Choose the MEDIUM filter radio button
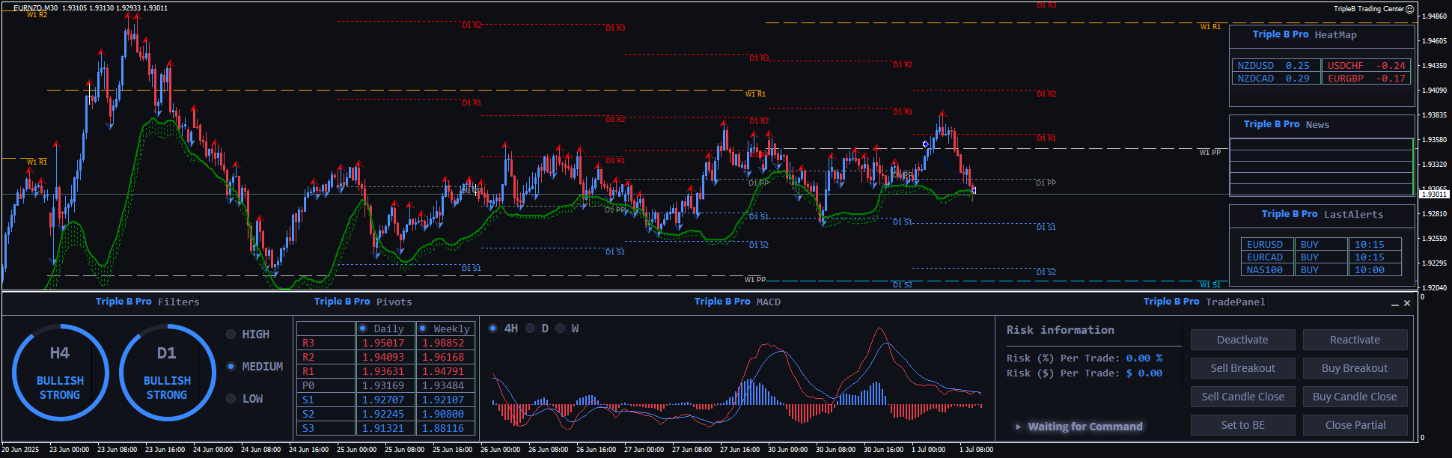The width and height of the screenshot is (1452, 458). tap(231, 367)
